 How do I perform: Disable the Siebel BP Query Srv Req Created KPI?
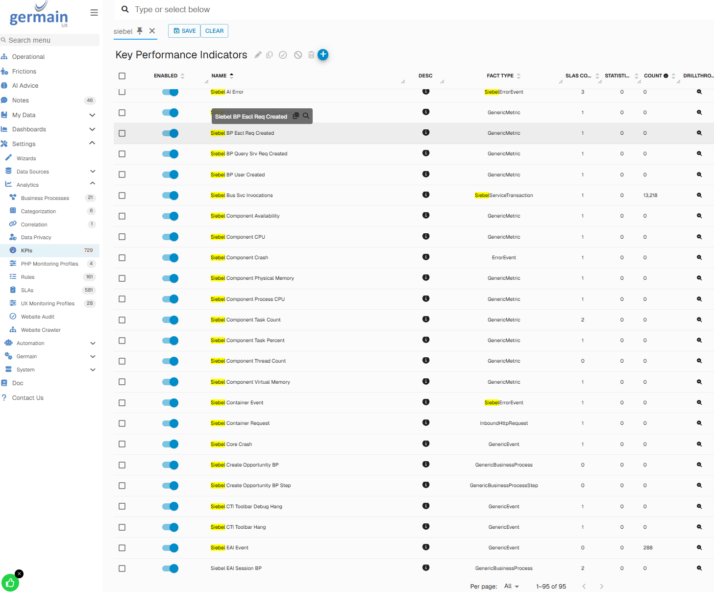click(170, 154)
